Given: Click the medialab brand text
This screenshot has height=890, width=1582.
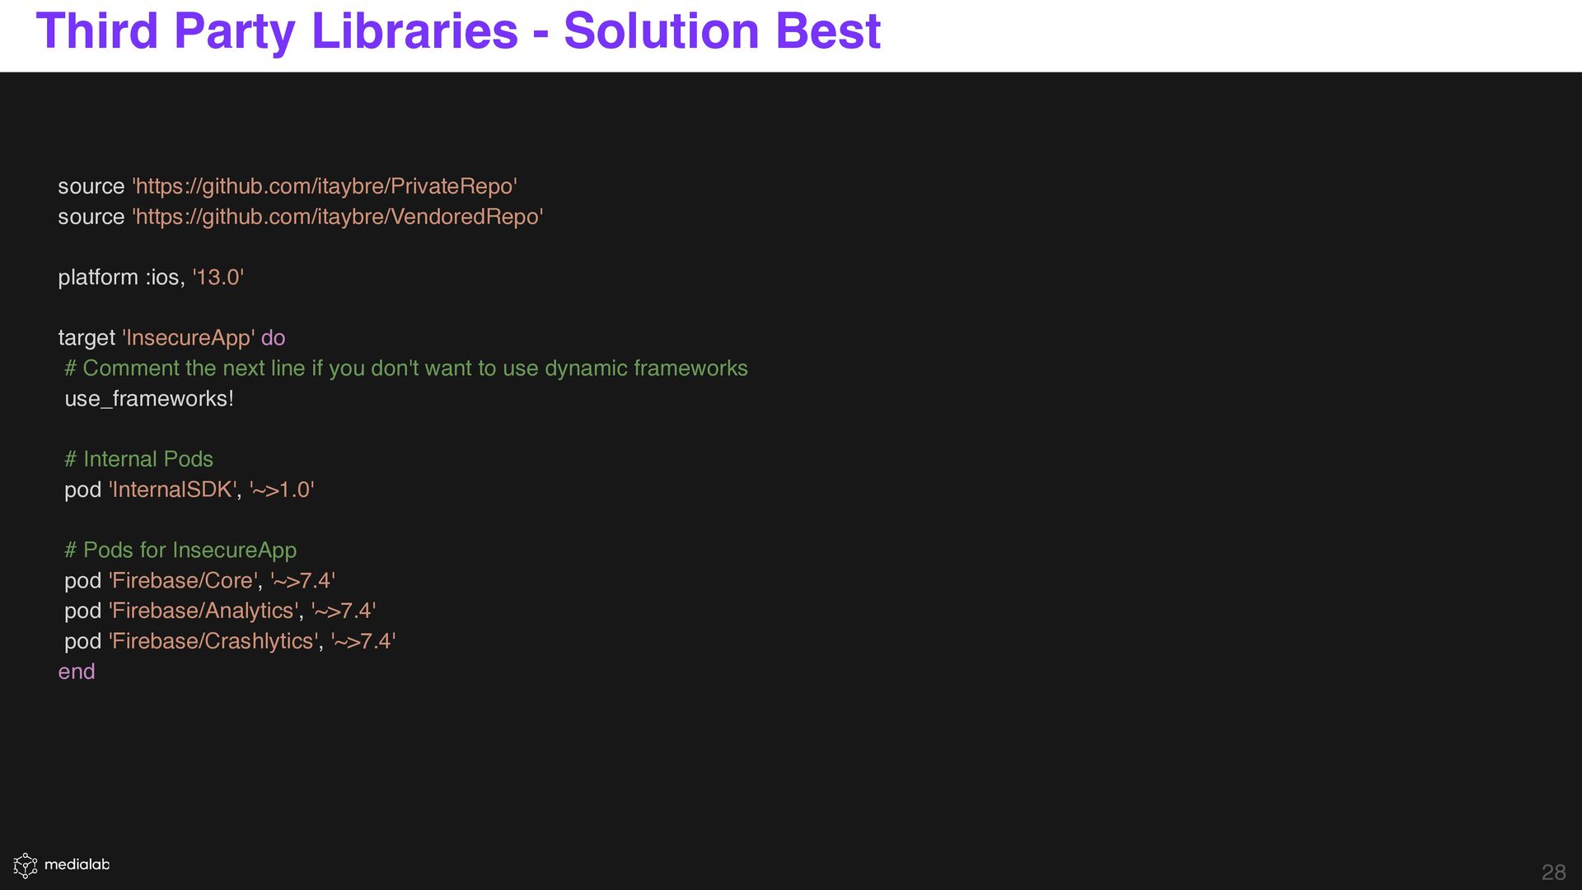Looking at the screenshot, I should pos(77,864).
